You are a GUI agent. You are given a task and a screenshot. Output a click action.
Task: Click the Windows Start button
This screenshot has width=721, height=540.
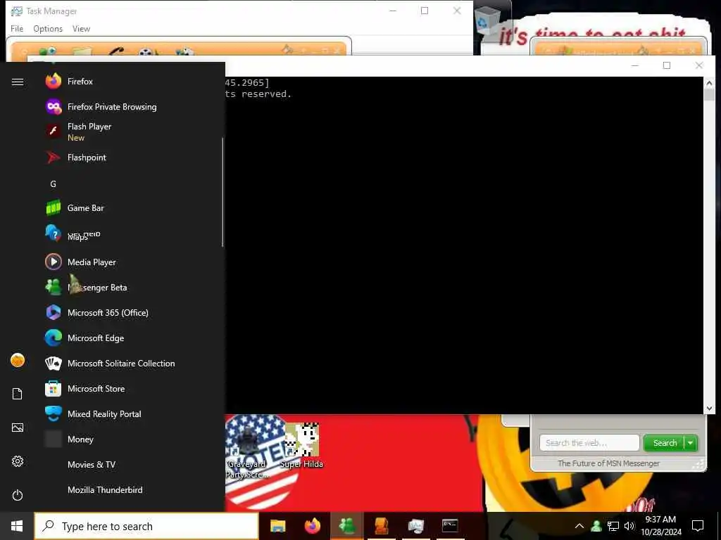[x=17, y=526]
